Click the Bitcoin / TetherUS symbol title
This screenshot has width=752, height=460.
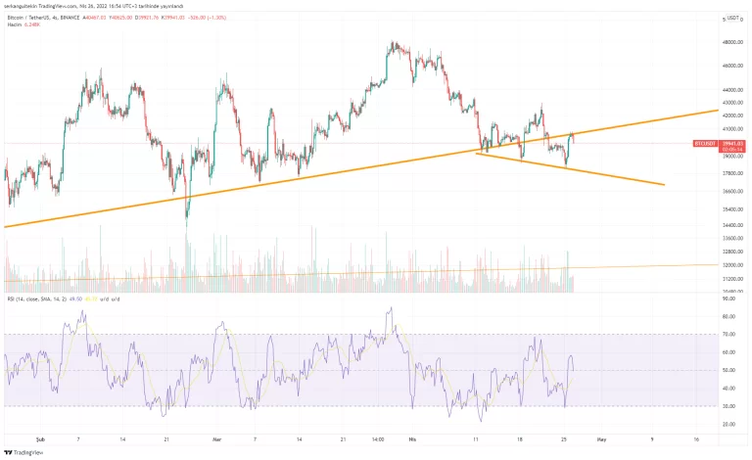pyautogui.click(x=39, y=18)
